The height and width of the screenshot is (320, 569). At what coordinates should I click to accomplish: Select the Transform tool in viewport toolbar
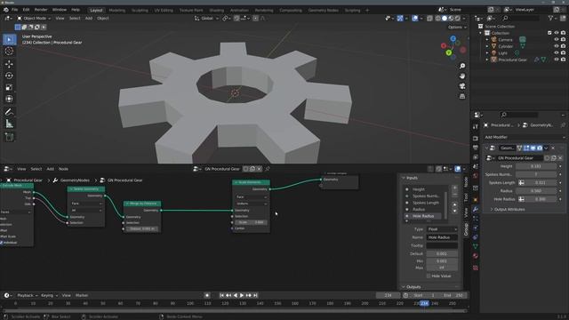9,99
